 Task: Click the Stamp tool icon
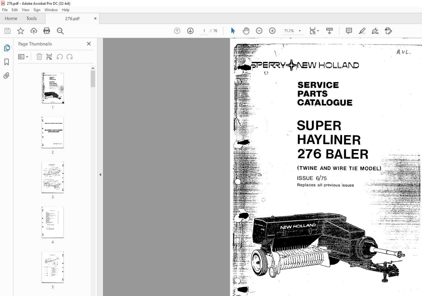[388, 31]
